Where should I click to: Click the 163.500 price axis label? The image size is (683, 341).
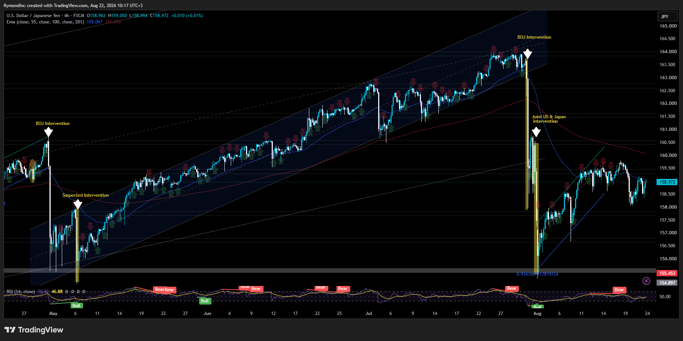tap(668, 65)
